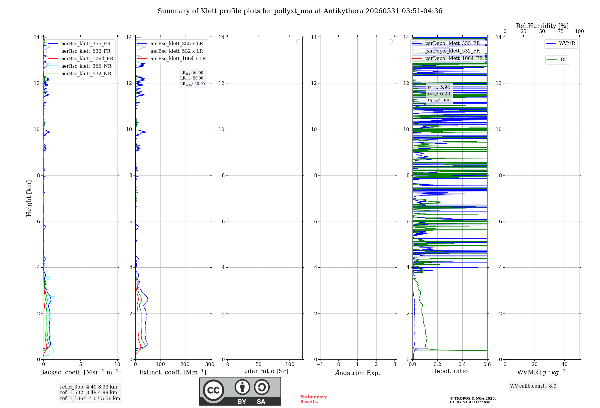This screenshot has height=408, width=600.
Task: Click the Ångström Exp. axis label
Action: (x=358, y=373)
